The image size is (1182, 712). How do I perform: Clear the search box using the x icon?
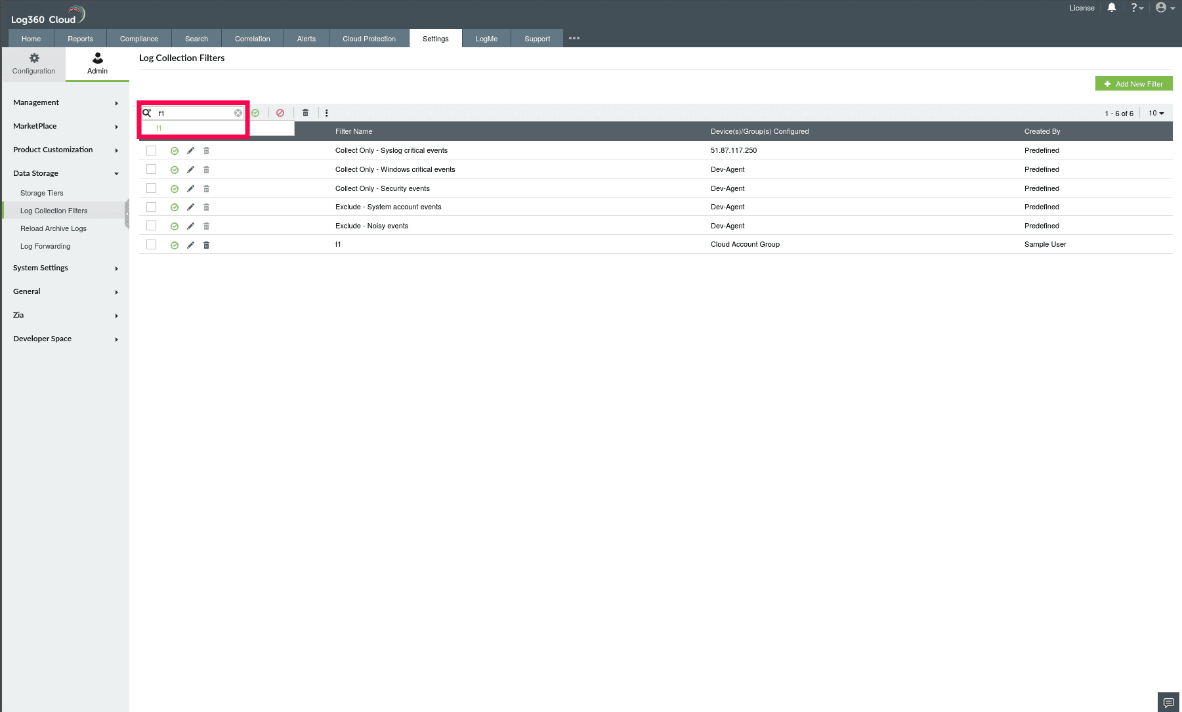click(x=238, y=113)
